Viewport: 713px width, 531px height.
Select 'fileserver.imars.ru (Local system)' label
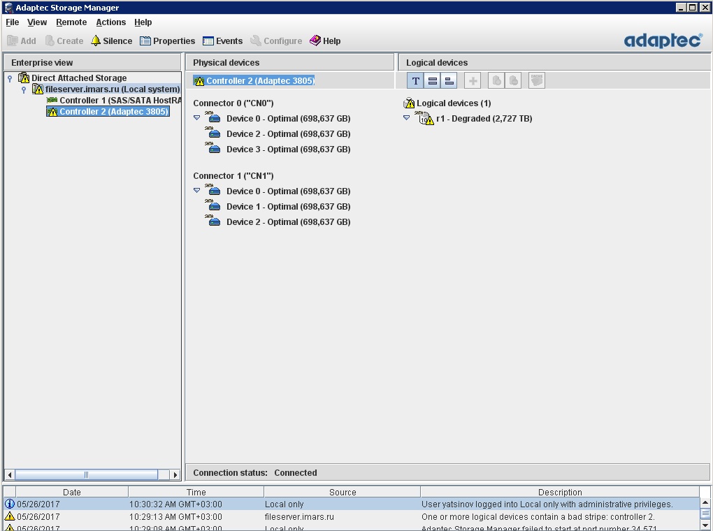[113, 89]
